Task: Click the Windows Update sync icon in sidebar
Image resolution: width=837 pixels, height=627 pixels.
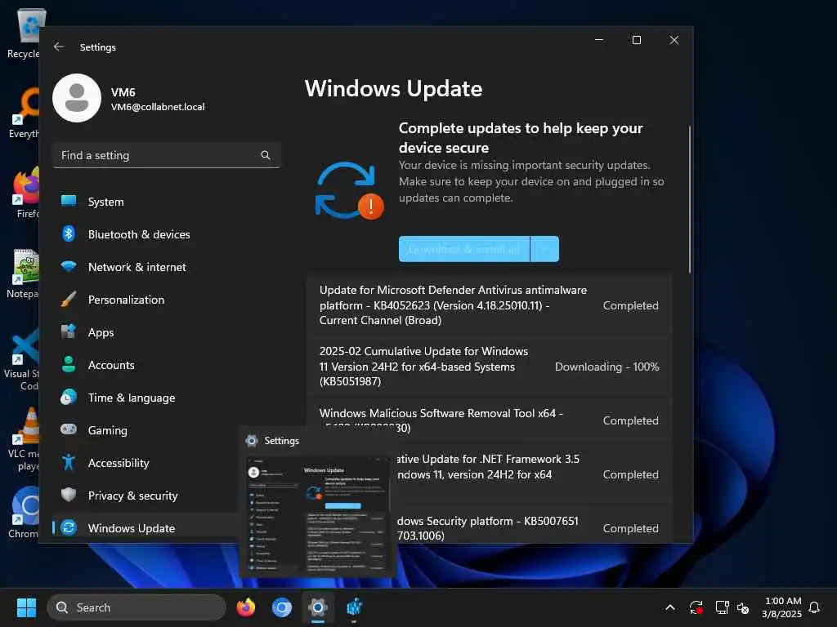Action: tap(69, 528)
